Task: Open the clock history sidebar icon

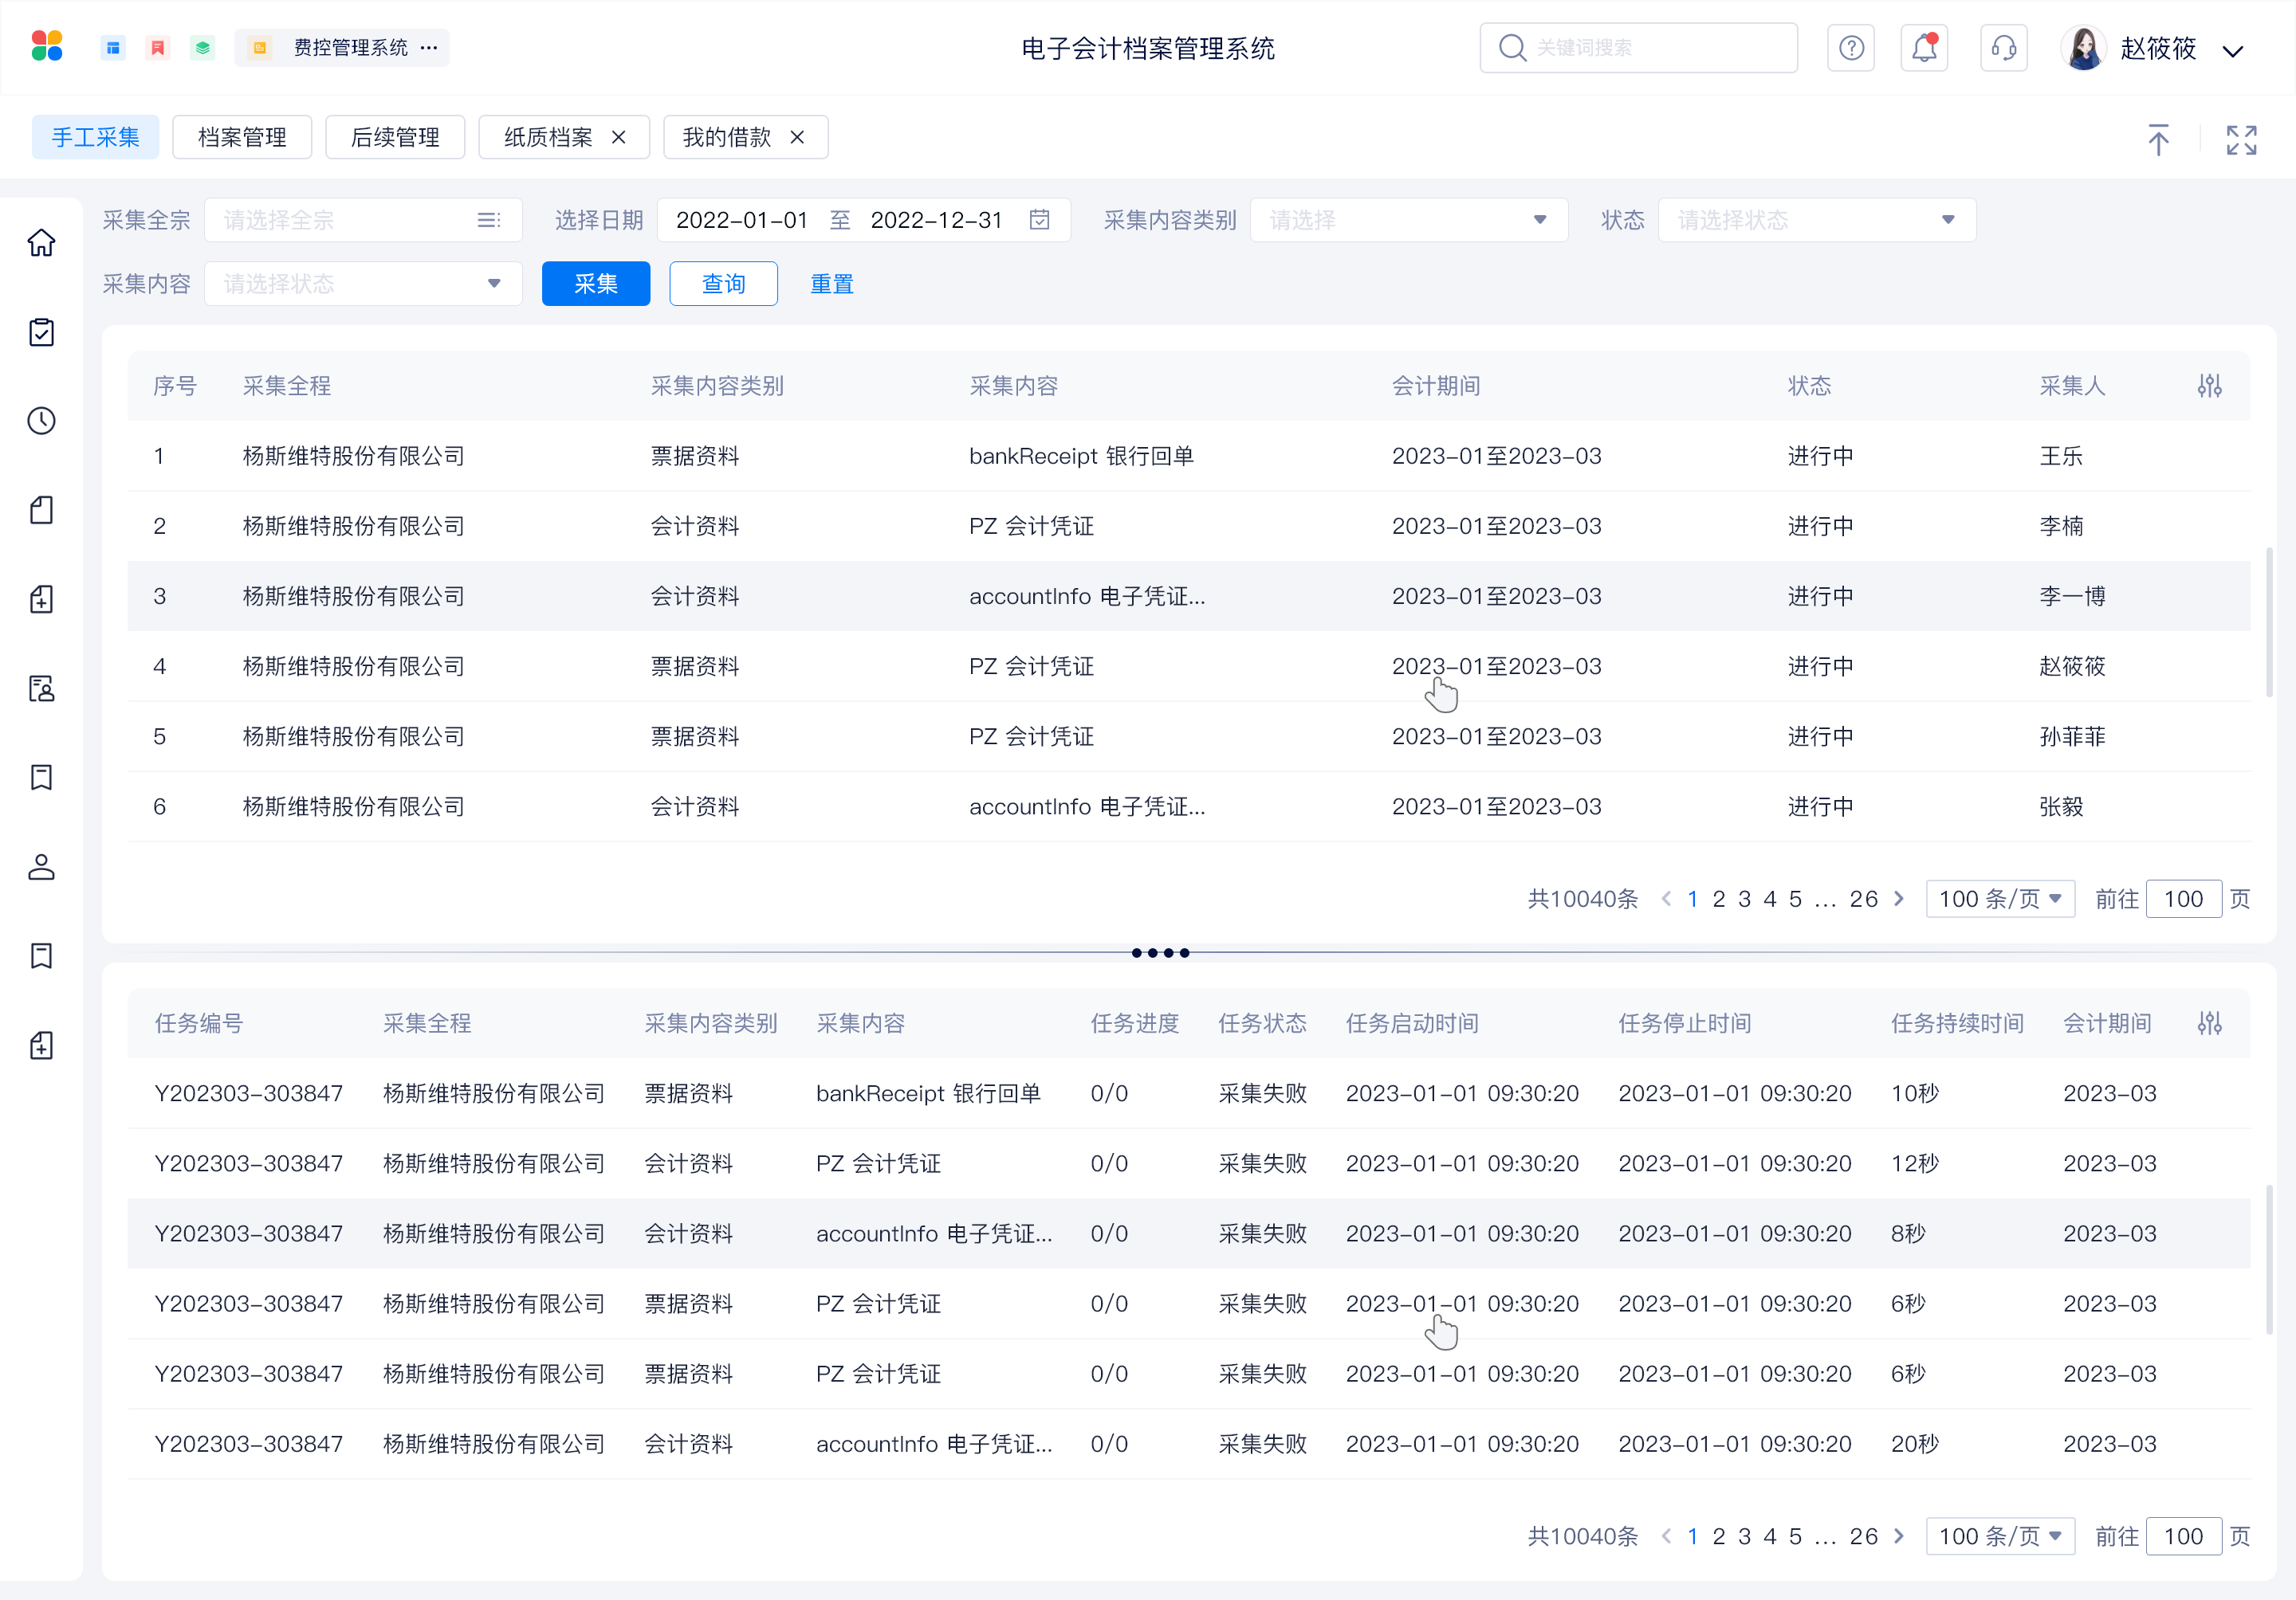Action: [41, 421]
